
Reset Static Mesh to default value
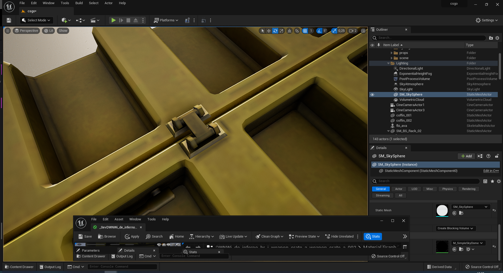(494, 210)
